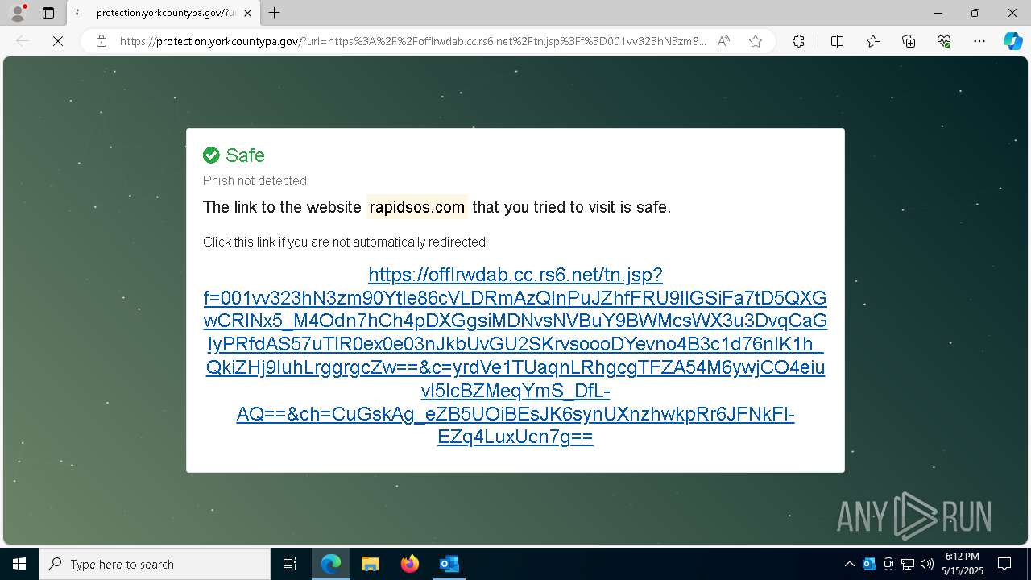This screenshot has height=580, width=1031.
Task: Open Settings and more menu
Action: [x=979, y=41]
